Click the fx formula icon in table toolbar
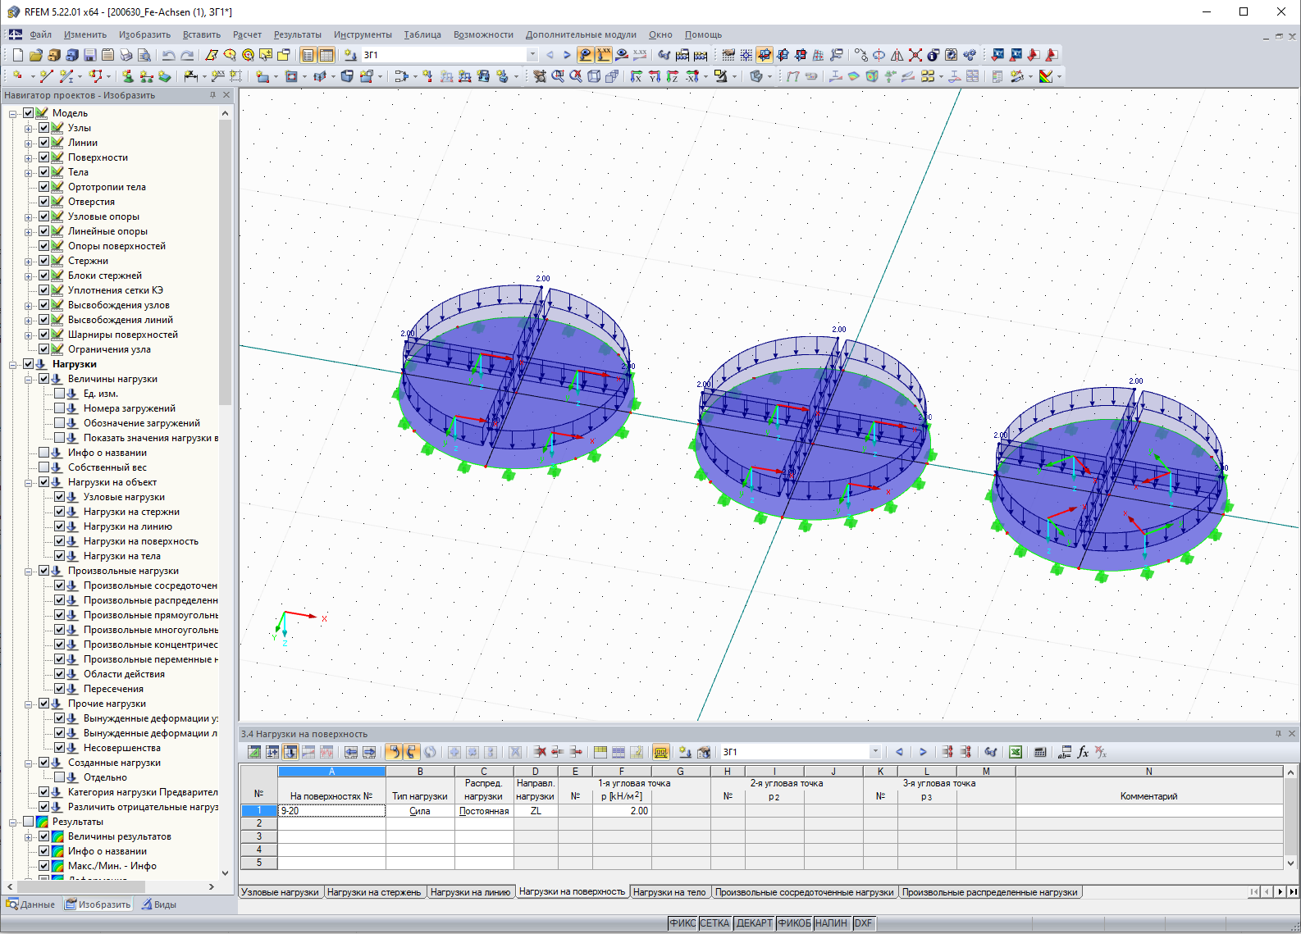Viewport: 1301px width, 934px height. (x=1083, y=752)
